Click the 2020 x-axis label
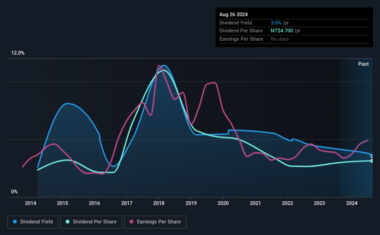The height and width of the screenshot is (235, 380). coord(223,203)
